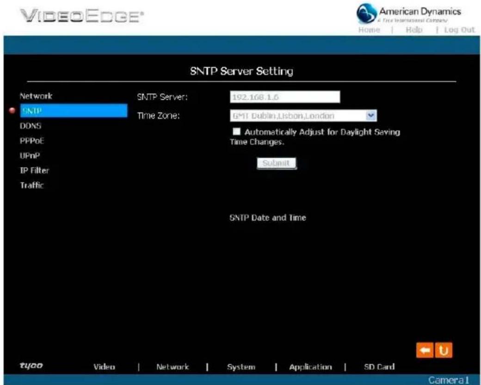
Task: Select the SNTP sidebar item
Action: (x=74, y=111)
